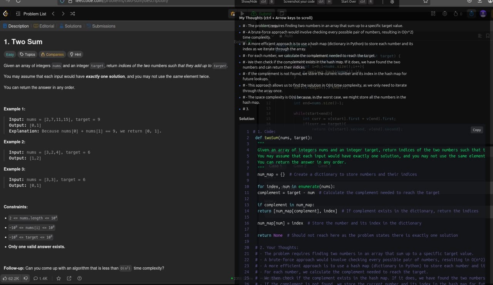The image size is (493, 285).
Task: Copy the solution with Copy button
Action: click(x=477, y=130)
